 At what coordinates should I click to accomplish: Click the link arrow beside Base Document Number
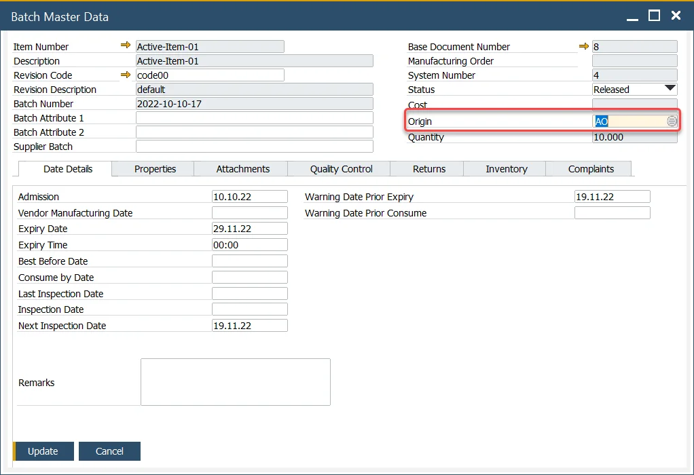(x=583, y=46)
